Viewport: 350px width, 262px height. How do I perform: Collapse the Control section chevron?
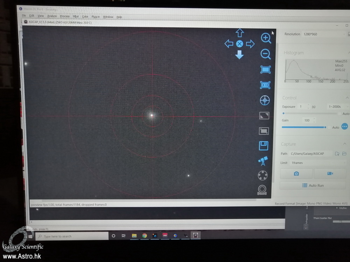(x=347, y=98)
